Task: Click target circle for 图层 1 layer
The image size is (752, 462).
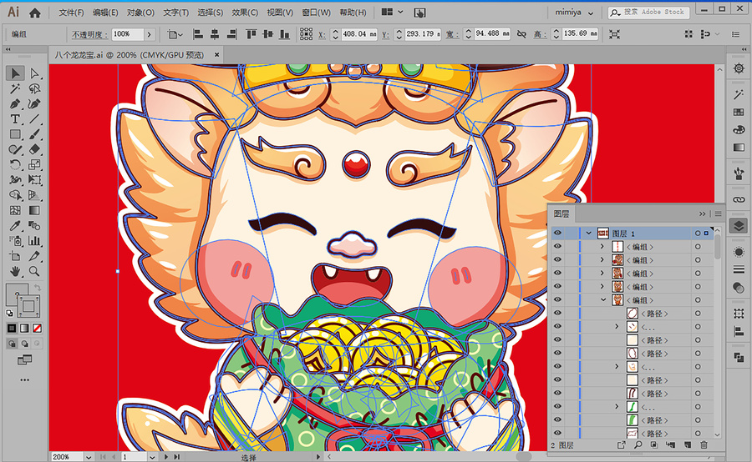Action: (x=698, y=234)
